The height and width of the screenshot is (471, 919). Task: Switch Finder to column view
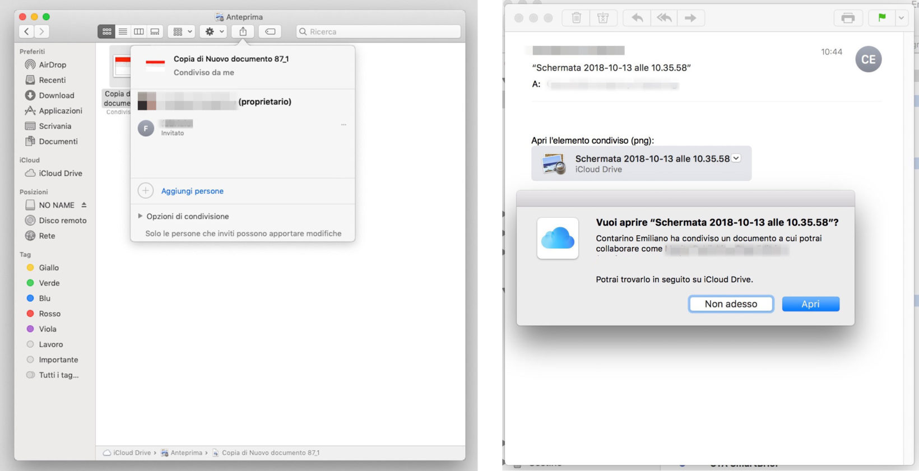[x=138, y=32]
